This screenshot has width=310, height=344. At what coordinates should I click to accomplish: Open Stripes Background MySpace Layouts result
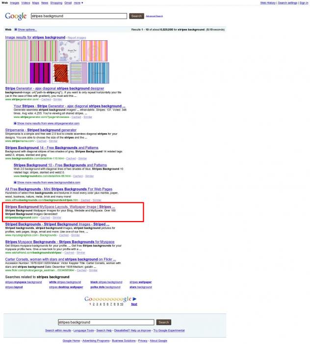[60, 207]
